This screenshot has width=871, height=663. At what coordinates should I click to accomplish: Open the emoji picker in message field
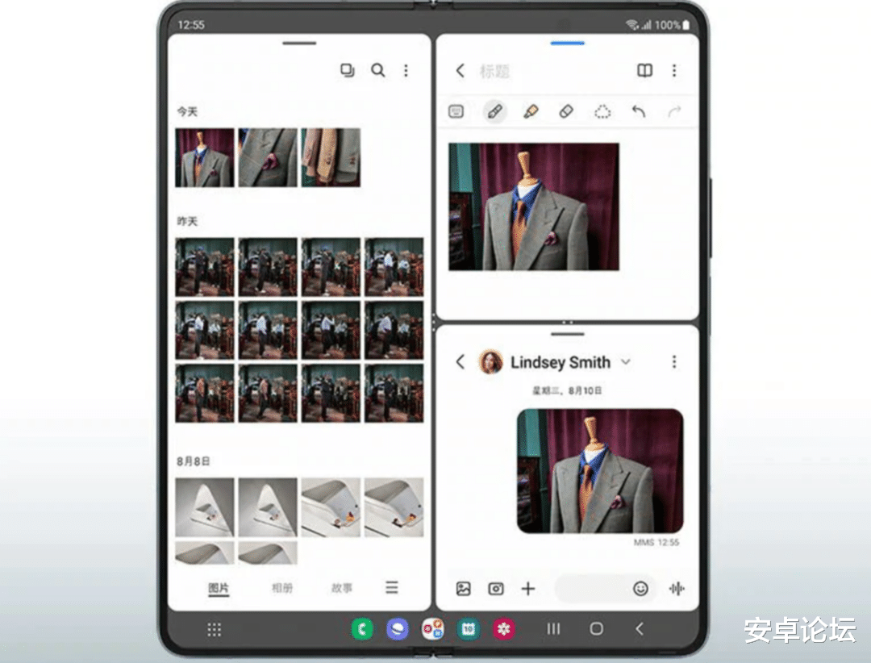(x=640, y=589)
